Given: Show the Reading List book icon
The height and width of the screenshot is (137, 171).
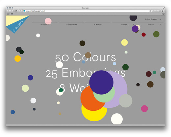Looking at the screenshot, I should pyautogui.click(x=8, y=14).
